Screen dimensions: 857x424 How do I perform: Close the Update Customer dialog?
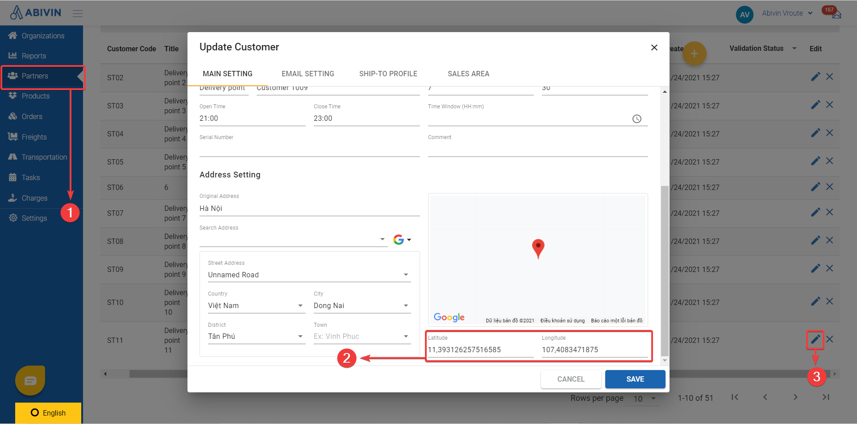[654, 47]
